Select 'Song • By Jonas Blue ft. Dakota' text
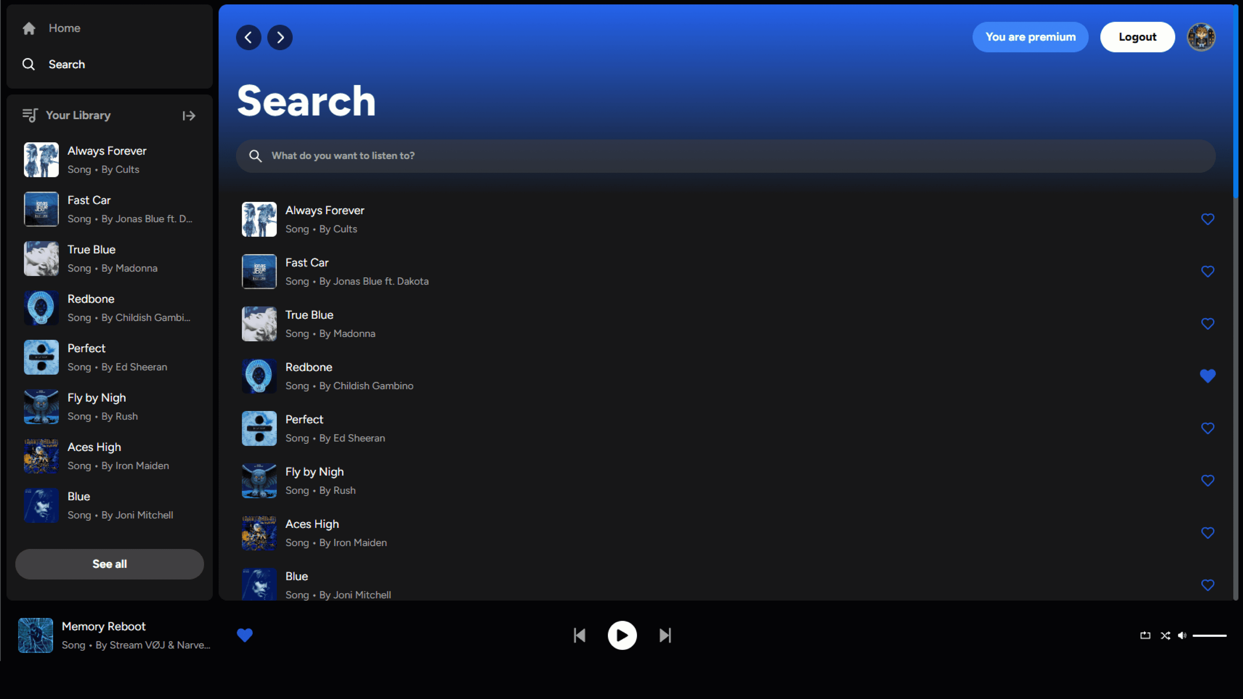This screenshot has height=699, width=1243. click(357, 281)
